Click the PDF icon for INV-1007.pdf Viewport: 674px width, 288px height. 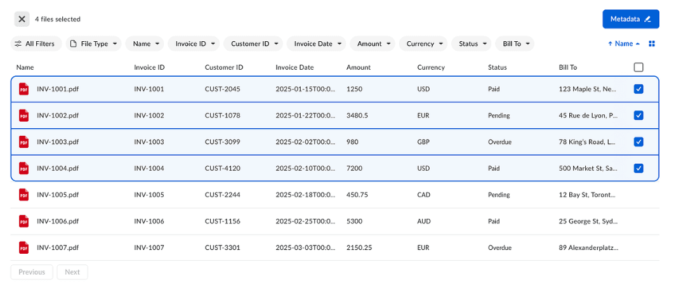click(24, 247)
